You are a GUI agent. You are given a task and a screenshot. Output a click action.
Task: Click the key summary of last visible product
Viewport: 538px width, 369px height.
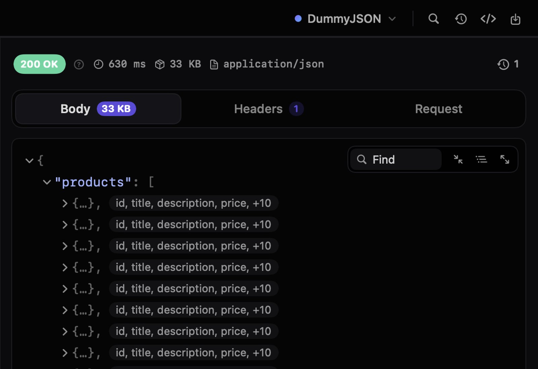pyautogui.click(x=193, y=353)
